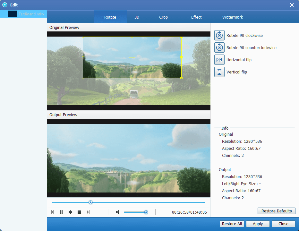299x231 pixels.
Task: Click the Left/Right Eye Size text
Action: [241, 184]
